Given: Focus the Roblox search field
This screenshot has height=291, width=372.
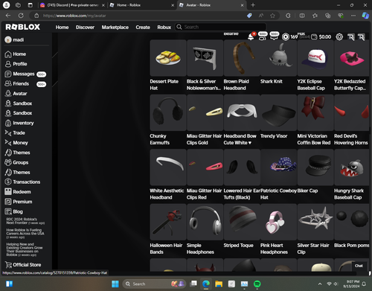Looking at the screenshot, I should 221,27.
